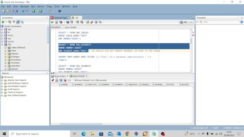Viewport: 244px width, 137px height.
Task: Expand the Tables (Filtered) node
Action: [x=5, y=48]
